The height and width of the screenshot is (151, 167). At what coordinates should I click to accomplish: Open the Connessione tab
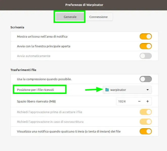coord(98,17)
